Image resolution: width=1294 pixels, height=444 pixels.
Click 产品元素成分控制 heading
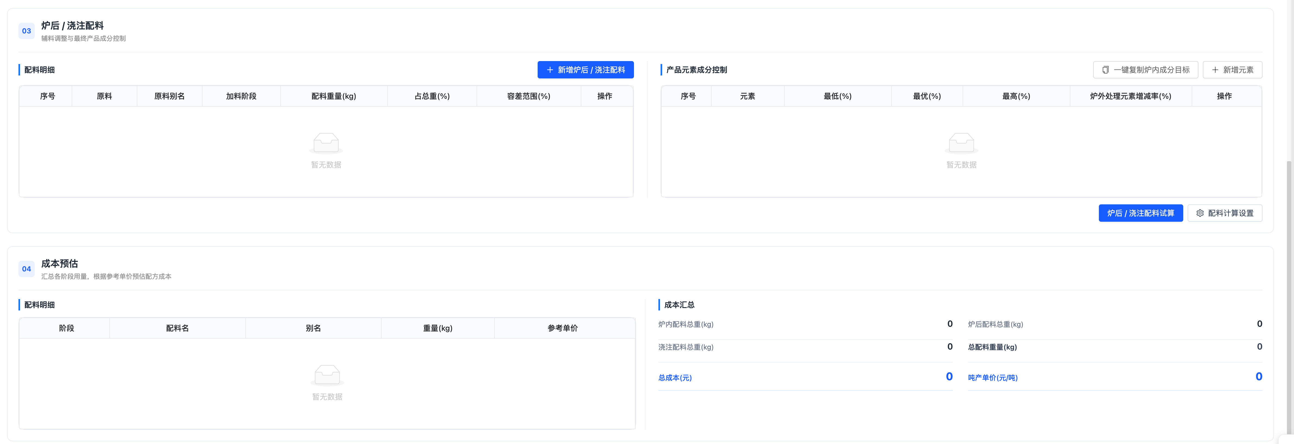click(696, 70)
